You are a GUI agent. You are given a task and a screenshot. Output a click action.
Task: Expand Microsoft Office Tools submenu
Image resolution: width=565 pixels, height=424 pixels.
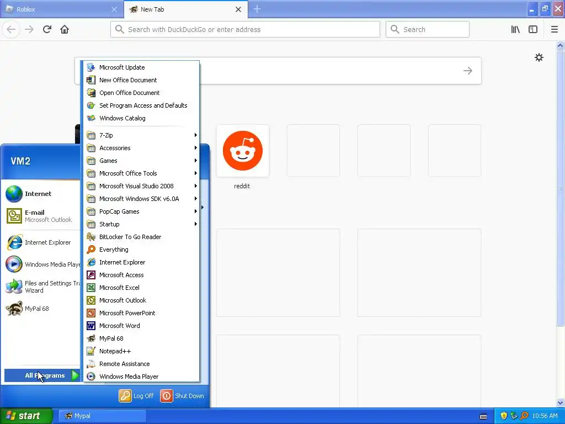click(141, 173)
